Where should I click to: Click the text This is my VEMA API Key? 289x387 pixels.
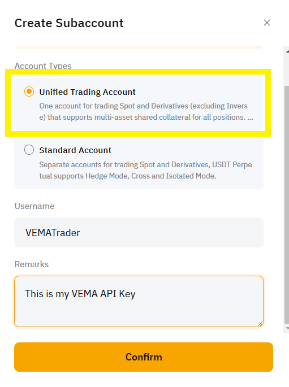80,294
